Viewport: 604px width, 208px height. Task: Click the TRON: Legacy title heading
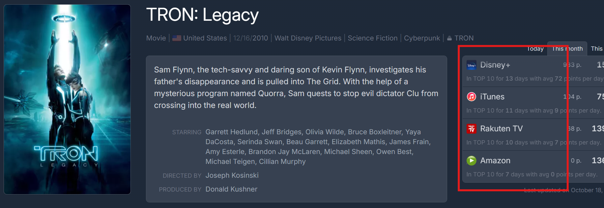pos(202,15)
